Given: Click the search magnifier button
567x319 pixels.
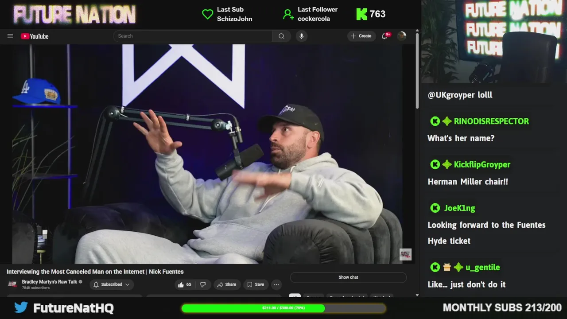Looking at the screenshot, I should pos(281,36).
